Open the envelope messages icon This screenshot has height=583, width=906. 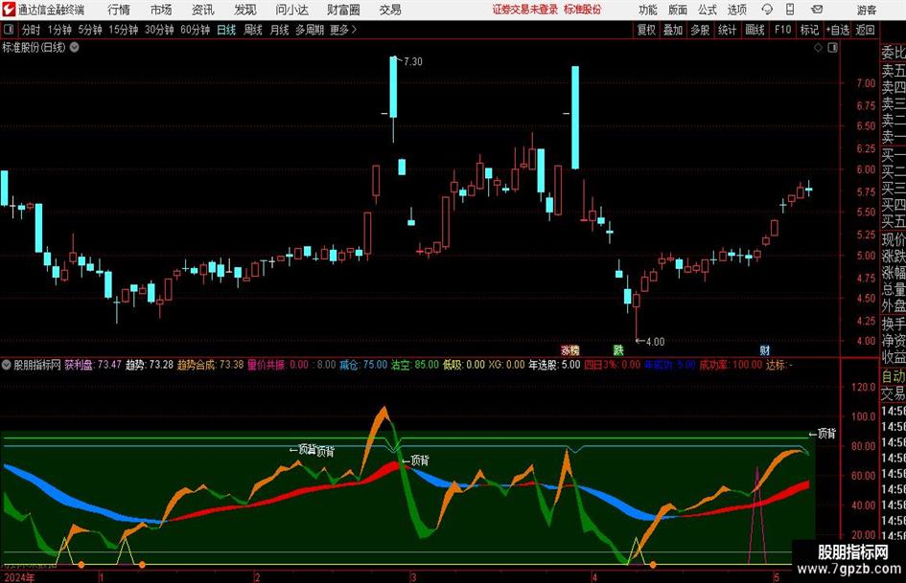817,10
